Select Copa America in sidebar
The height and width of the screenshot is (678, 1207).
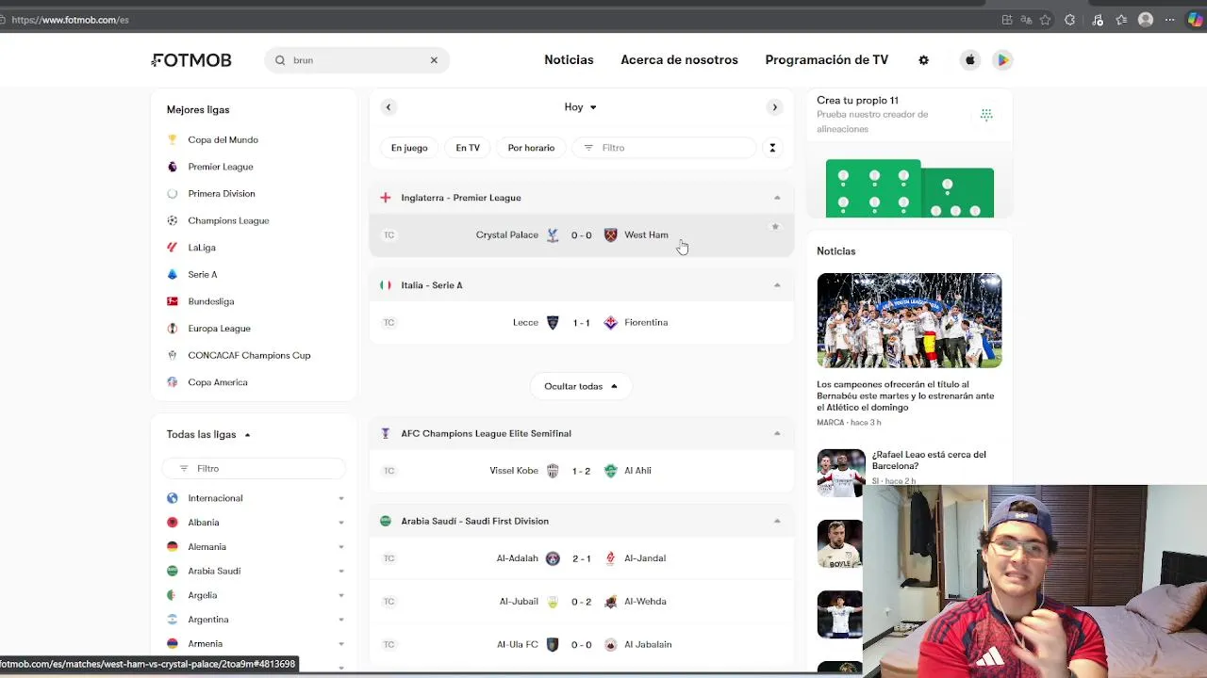click(x=217, y=382)
